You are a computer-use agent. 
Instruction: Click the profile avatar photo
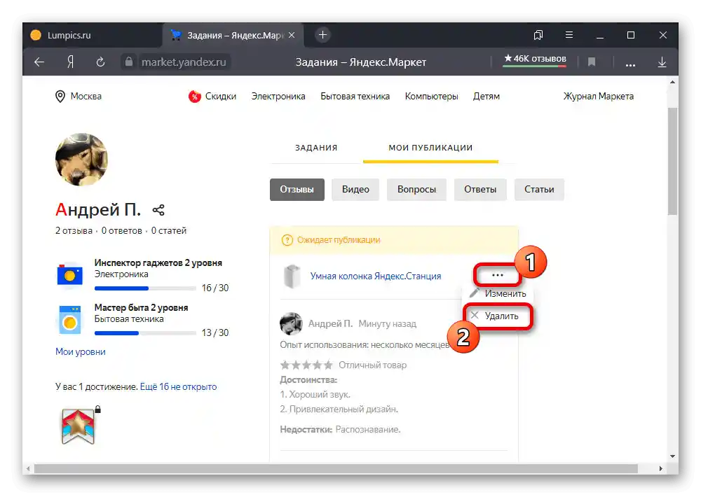pyautogui.click(x=81, y=160)
